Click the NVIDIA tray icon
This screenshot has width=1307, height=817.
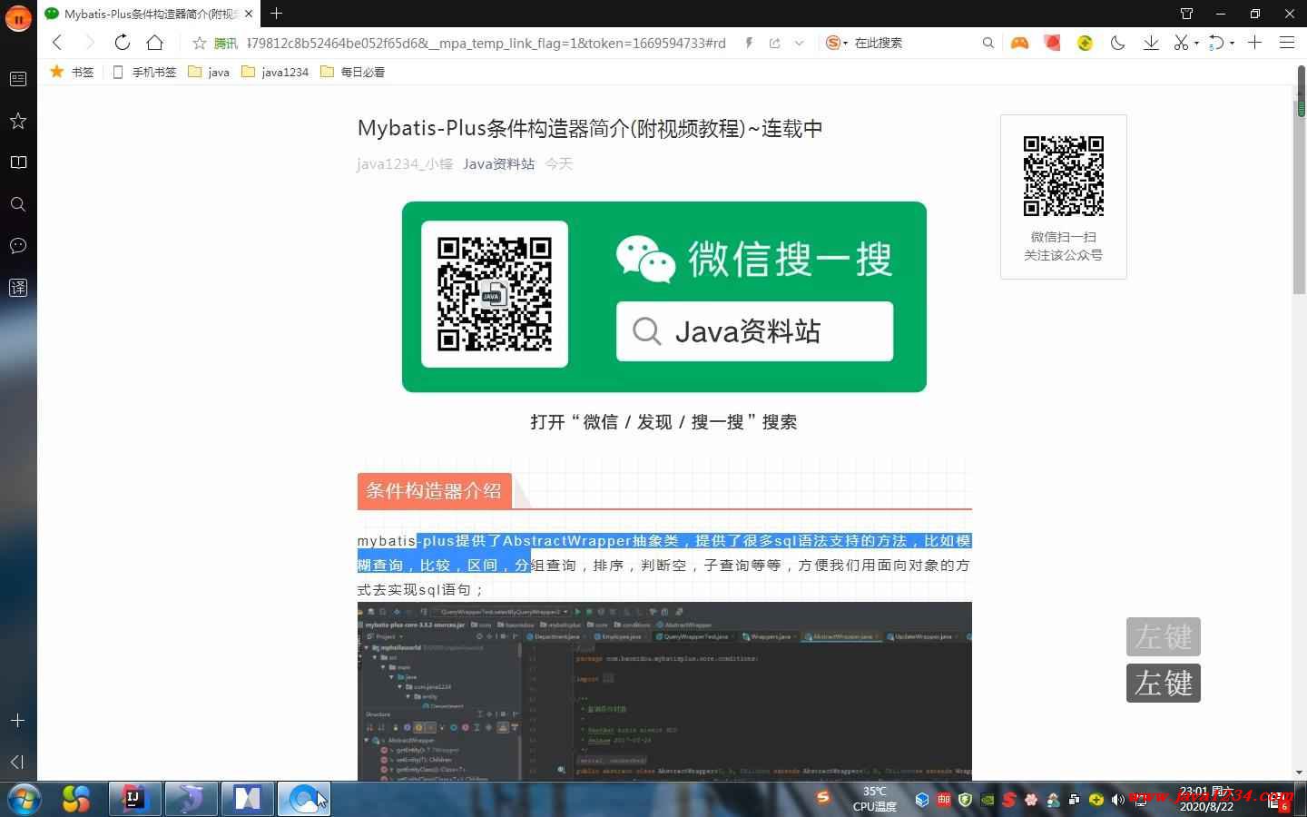tap(987, 800)
